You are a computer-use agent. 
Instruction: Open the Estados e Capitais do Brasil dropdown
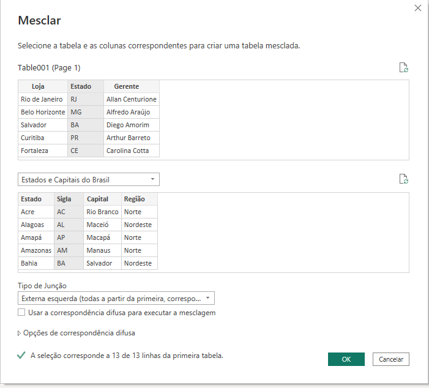[x=89, y=179]
